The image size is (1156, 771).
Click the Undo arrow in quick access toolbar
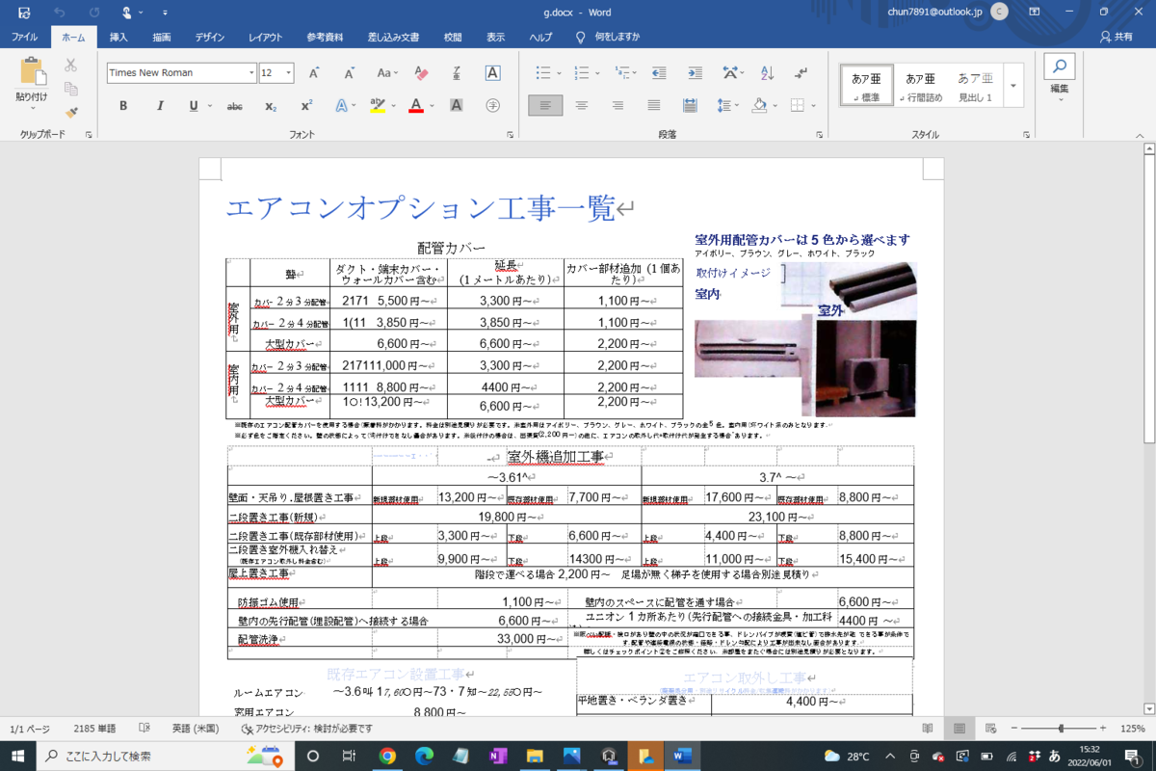(60, 13)
